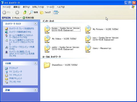Open the Edit (編集) menu
Image resolution: width=137 pixels, height=102 pixels.
click(17, 7)
